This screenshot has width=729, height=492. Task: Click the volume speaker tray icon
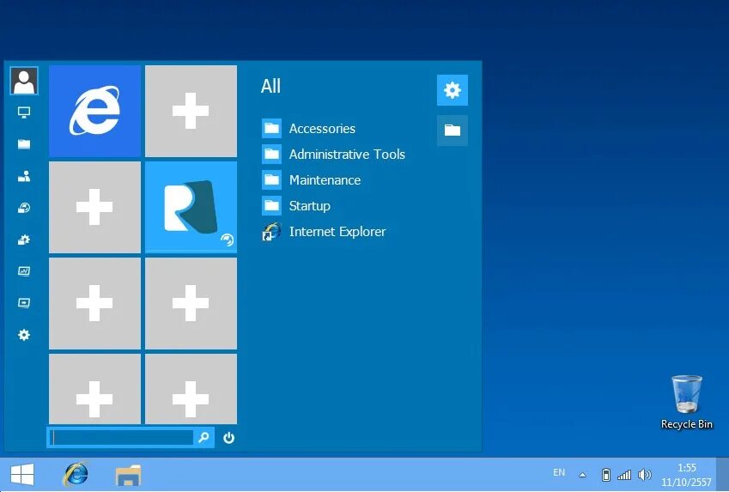(x=644, y=475)
